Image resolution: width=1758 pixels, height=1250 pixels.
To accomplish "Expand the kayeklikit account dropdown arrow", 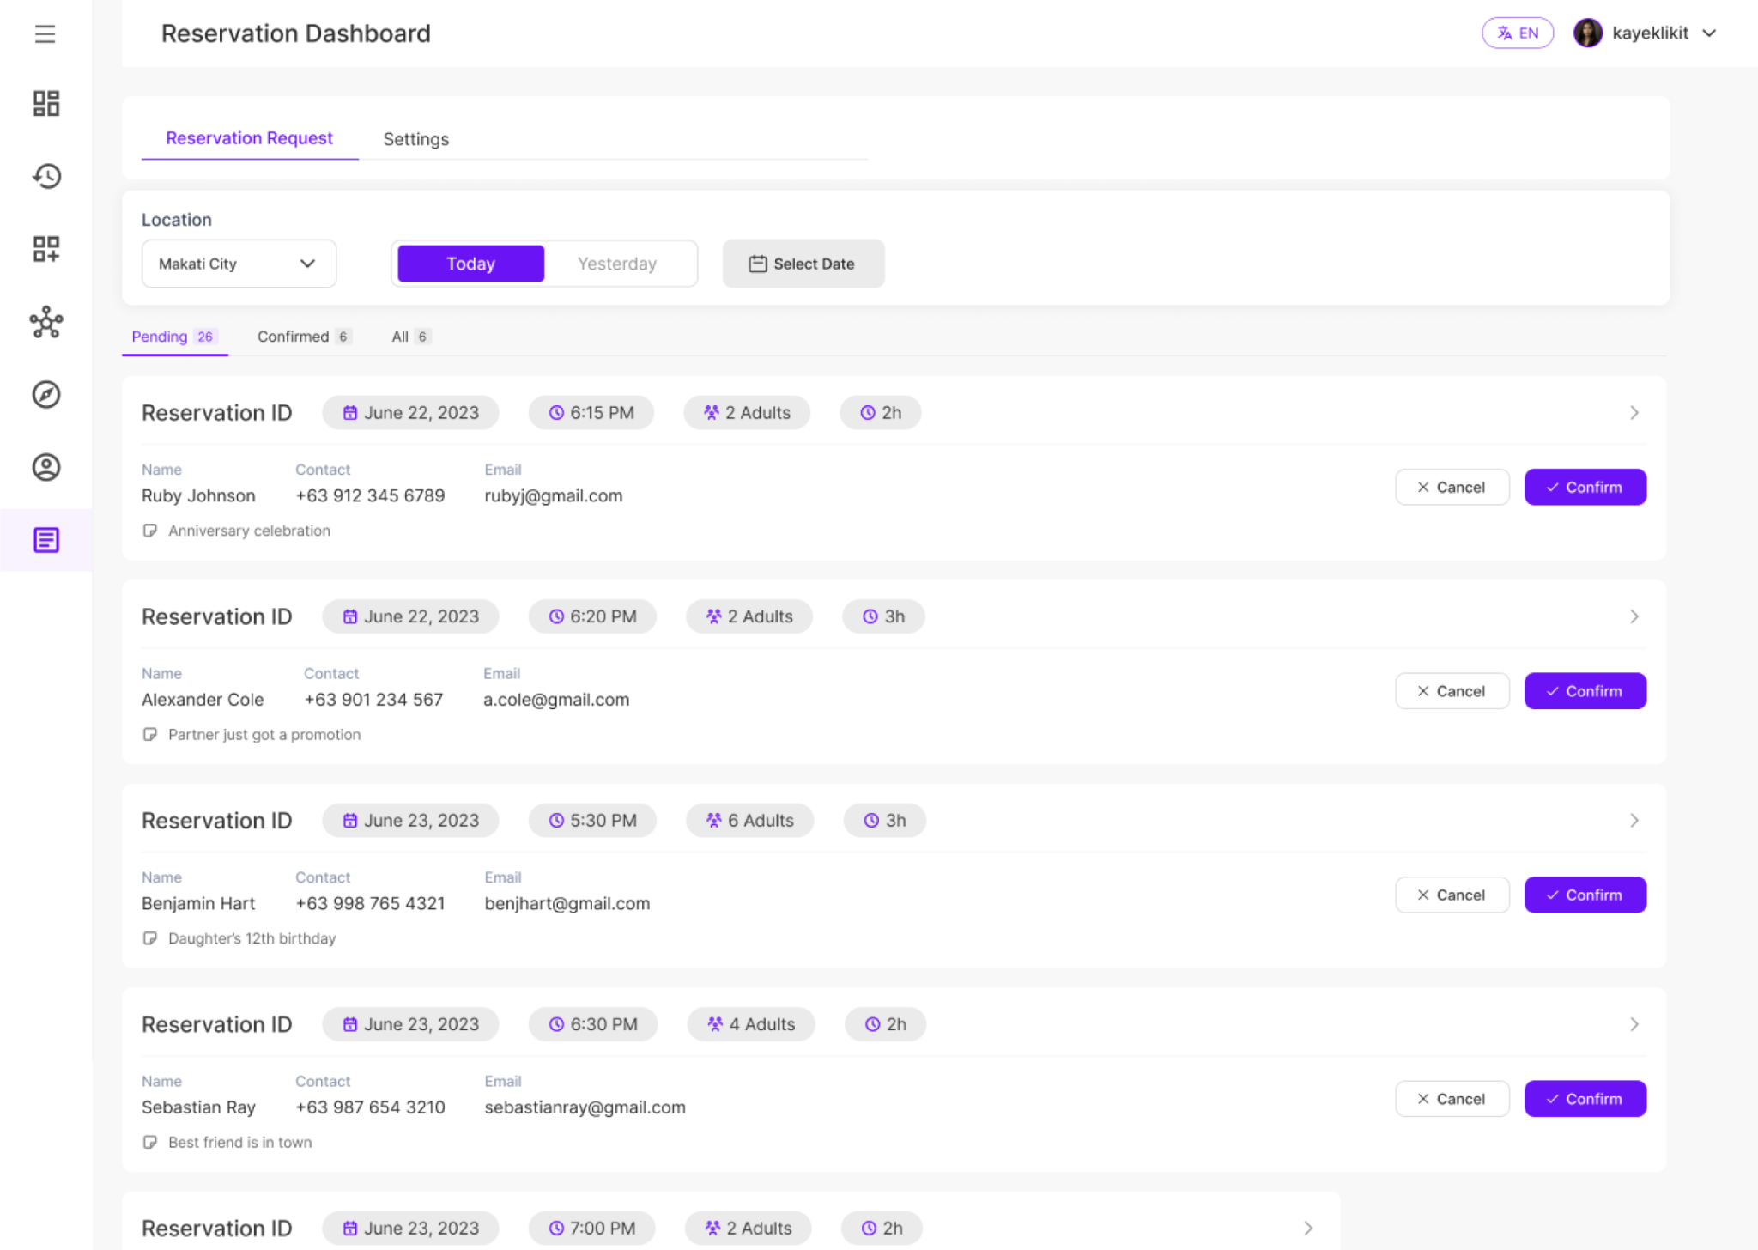I will (1709, 33).
